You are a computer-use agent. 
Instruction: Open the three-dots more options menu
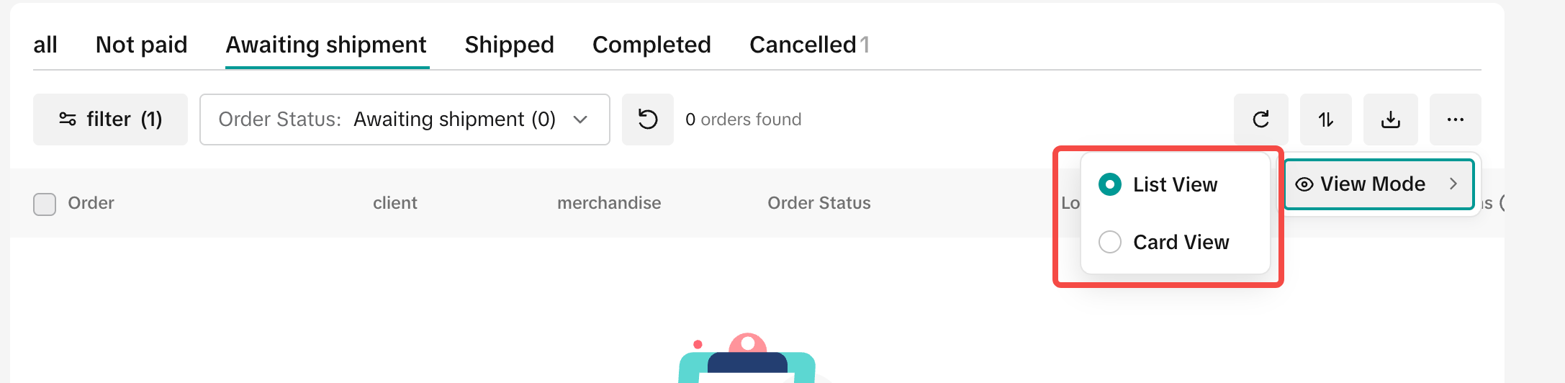coord(1455,120)
